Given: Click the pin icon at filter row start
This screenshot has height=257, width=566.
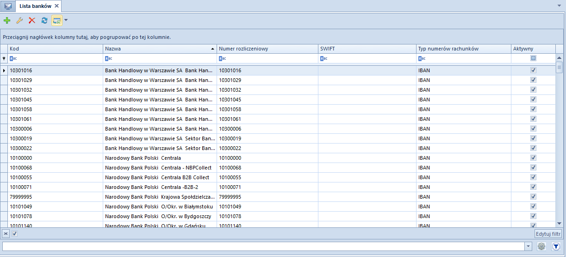Looking at the screenshot, I should pyautogui.click(x=4, y=58).
